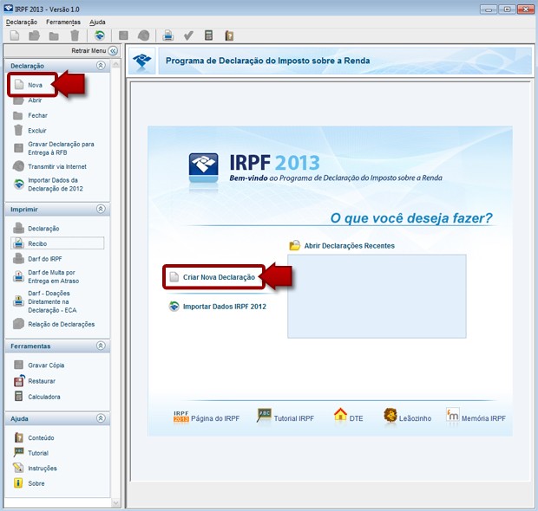Screen dimensions: 538x511
Task: Collapse the Ajuda sidebar section
Action: point(101,418)
